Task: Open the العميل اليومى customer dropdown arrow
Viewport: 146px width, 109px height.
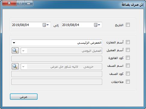Action: click(23, 51)
